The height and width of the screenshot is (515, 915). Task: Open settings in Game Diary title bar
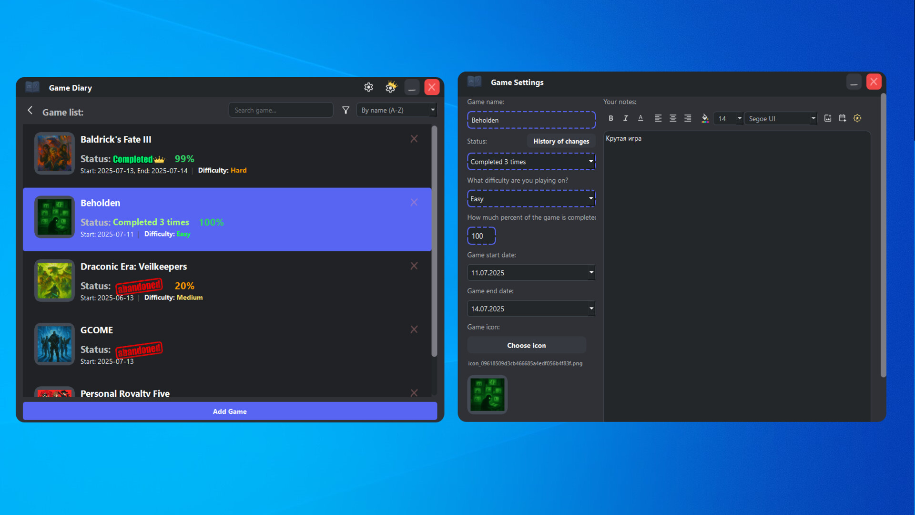(x=368, y=87)
